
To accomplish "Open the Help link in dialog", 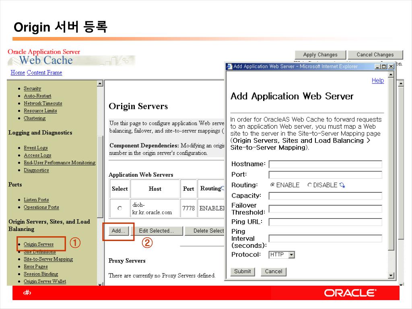I will pos(378,80).
